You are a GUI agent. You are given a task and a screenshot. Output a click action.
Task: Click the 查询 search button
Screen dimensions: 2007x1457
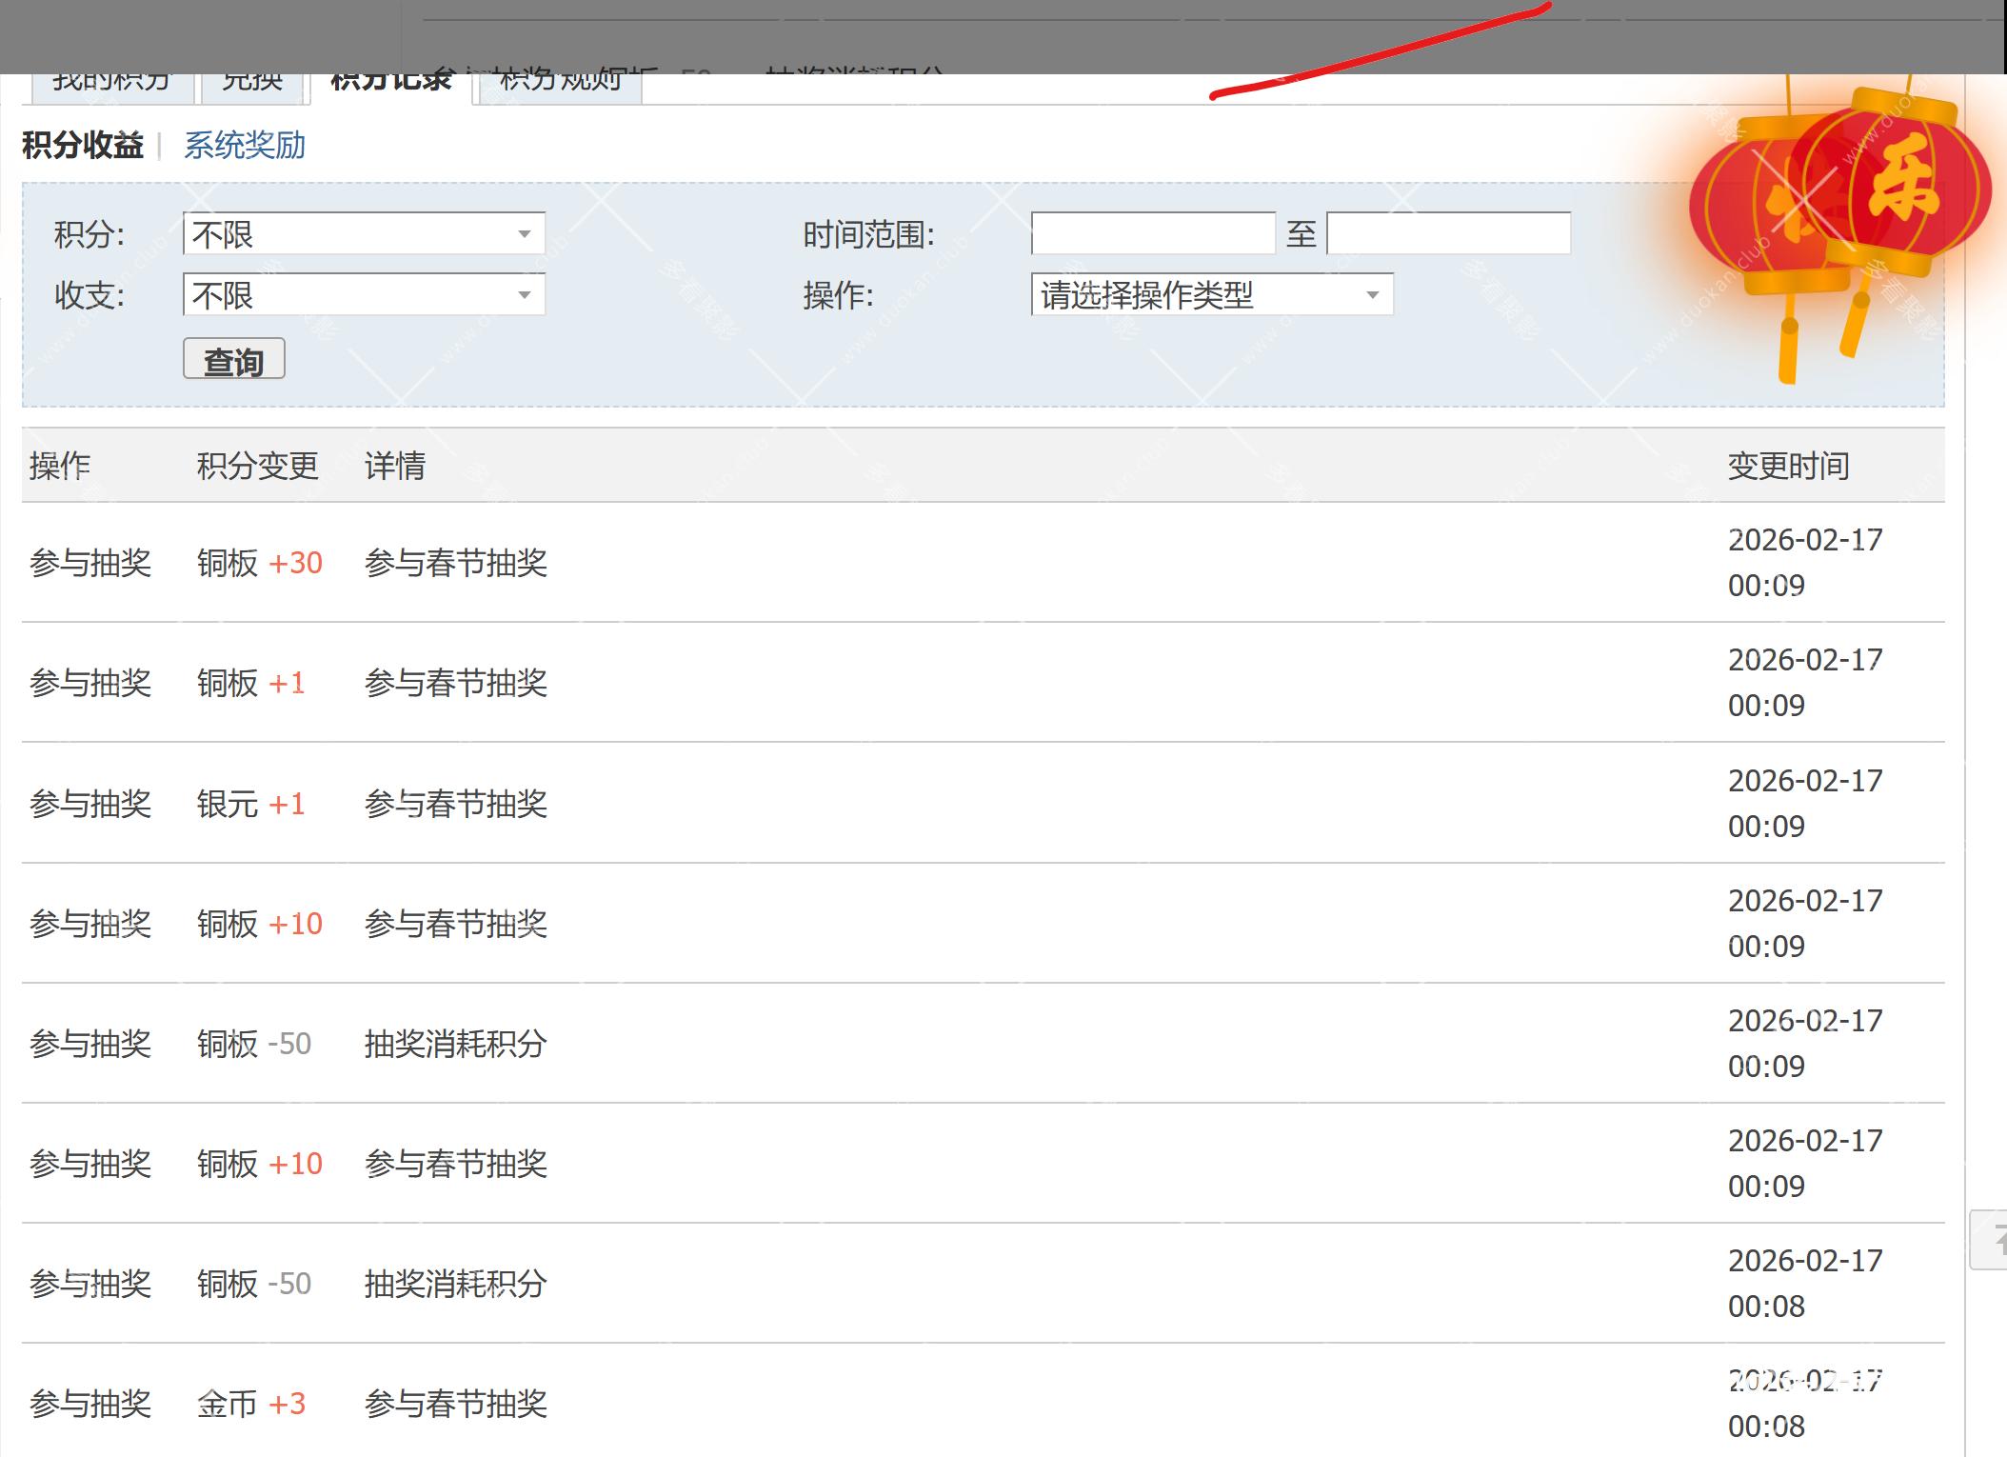tap(233, 360)
